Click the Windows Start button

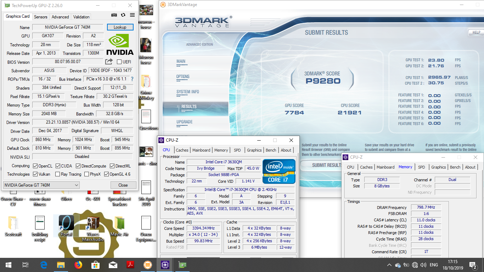point(9,265)
